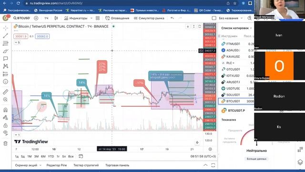Open the go-to-date calendar icon

pyautogui.click(x=81, y=156)
